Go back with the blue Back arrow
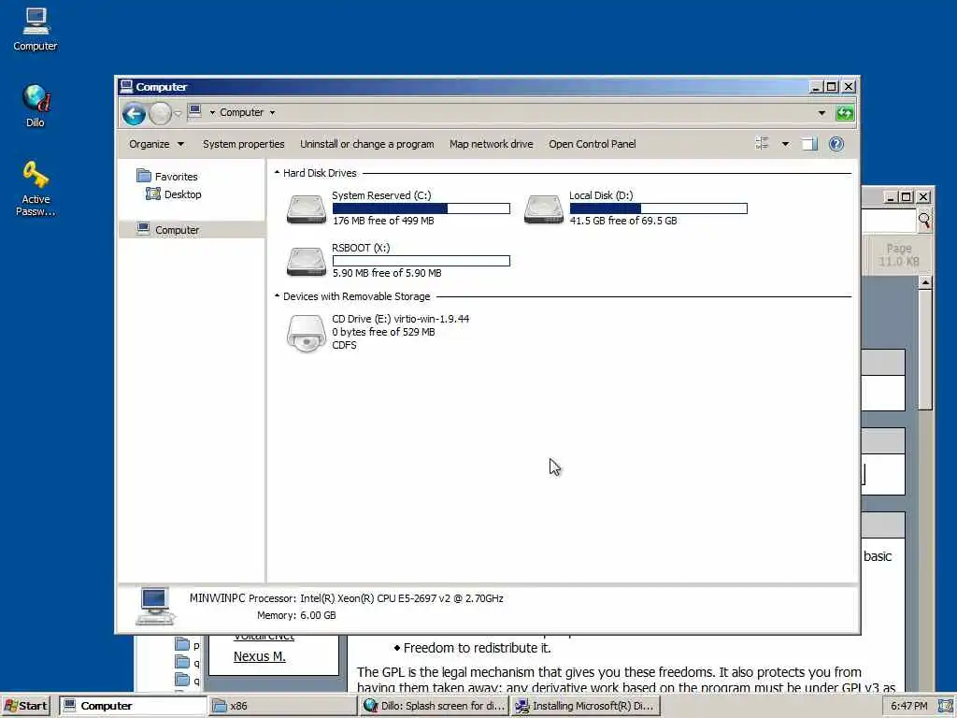The width and height of the screenshot is (957, 718). tap(134, 113)
